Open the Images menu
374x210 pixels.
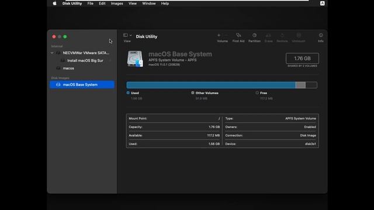(x=117, y=3)
